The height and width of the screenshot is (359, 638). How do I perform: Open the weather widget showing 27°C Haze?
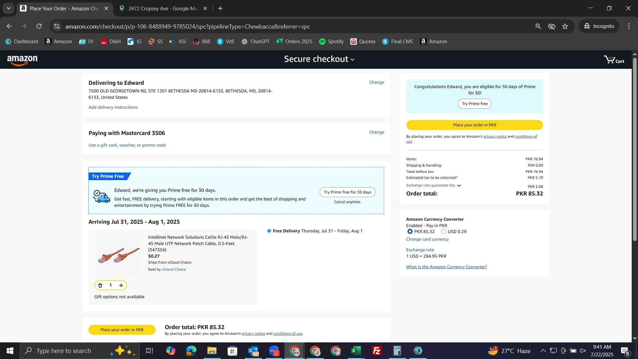point(509,351)
